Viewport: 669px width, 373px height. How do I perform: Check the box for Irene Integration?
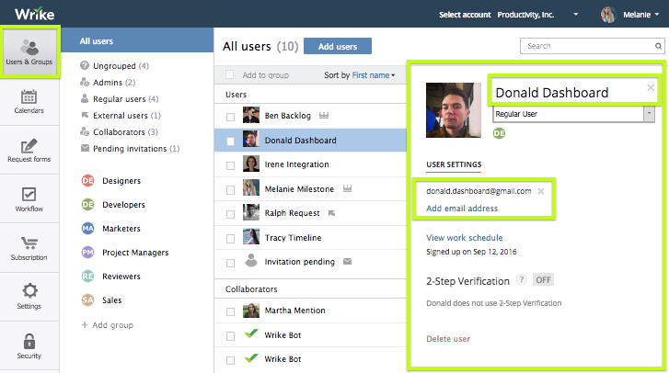(x=230, y=165)
